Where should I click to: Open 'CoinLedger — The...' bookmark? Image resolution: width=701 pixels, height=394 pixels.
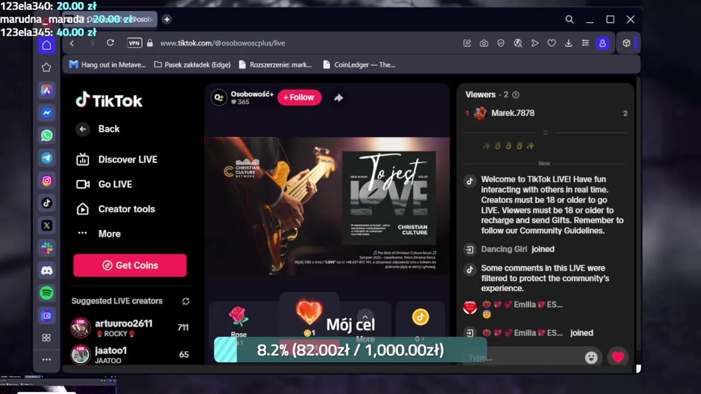click(x=359, y=65)
